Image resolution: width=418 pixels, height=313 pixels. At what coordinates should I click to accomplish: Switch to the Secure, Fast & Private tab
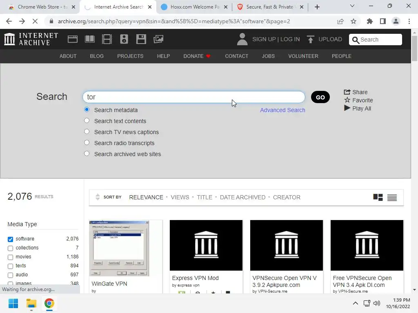pyautogui.click(x=269, y=7)
